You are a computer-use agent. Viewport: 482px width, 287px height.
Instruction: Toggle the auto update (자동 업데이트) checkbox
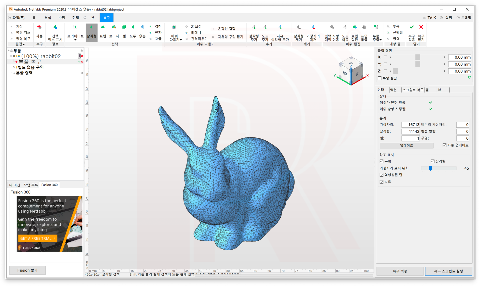click(x=444, y=145)
